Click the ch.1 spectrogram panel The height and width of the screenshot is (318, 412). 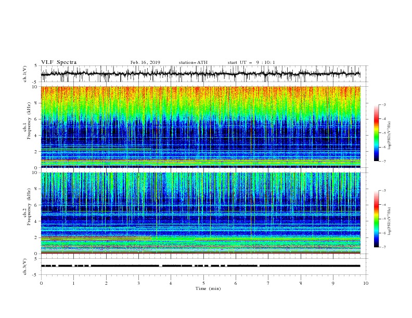click(x=200, y=127)
